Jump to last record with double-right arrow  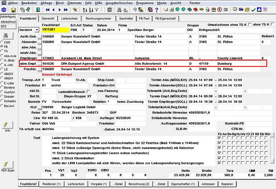click(x=66, y=10)
